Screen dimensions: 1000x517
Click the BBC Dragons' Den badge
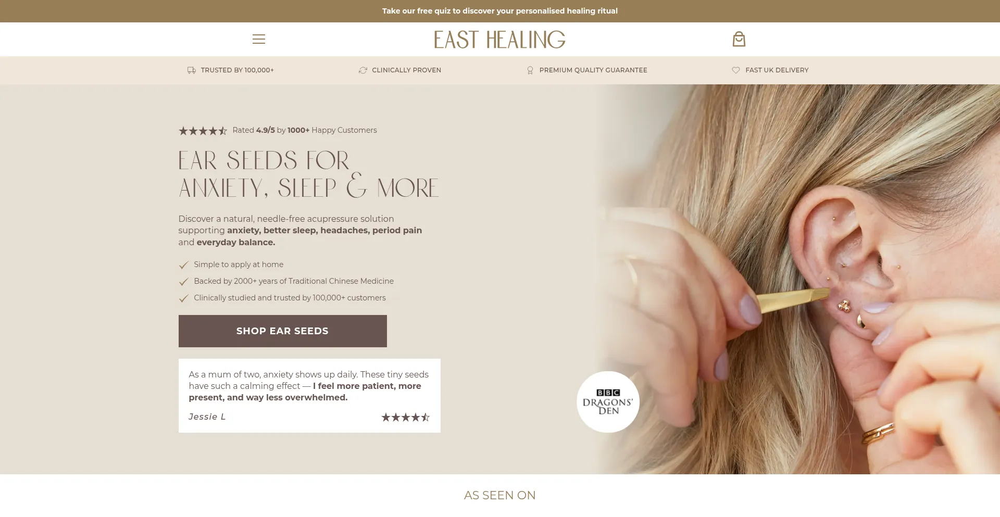[x=608, y=401]
